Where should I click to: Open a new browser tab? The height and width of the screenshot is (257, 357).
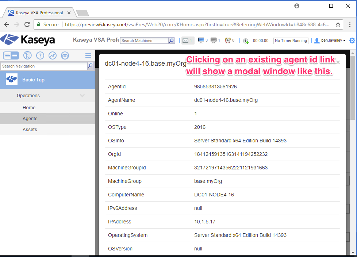tap(82, 13)
